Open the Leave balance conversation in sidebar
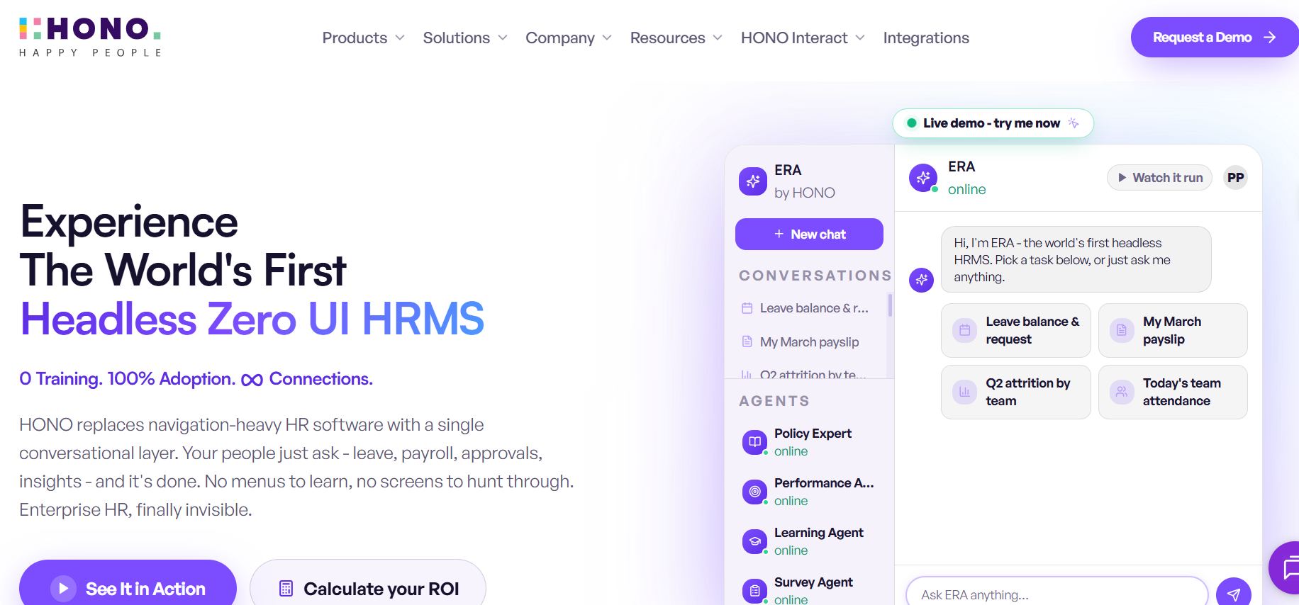This screenshot has width=1299, height=605. [x=808, y=308]
